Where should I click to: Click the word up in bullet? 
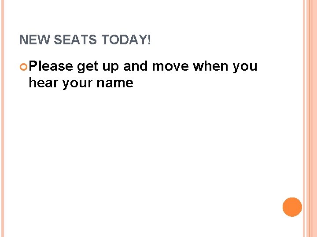(111, 68)
